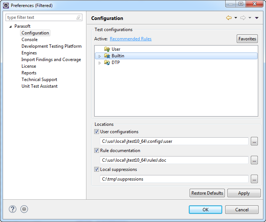Viewport: 266px width, 222px height.
Task: Open the Recommended Rules link
Action: (131, 39)
